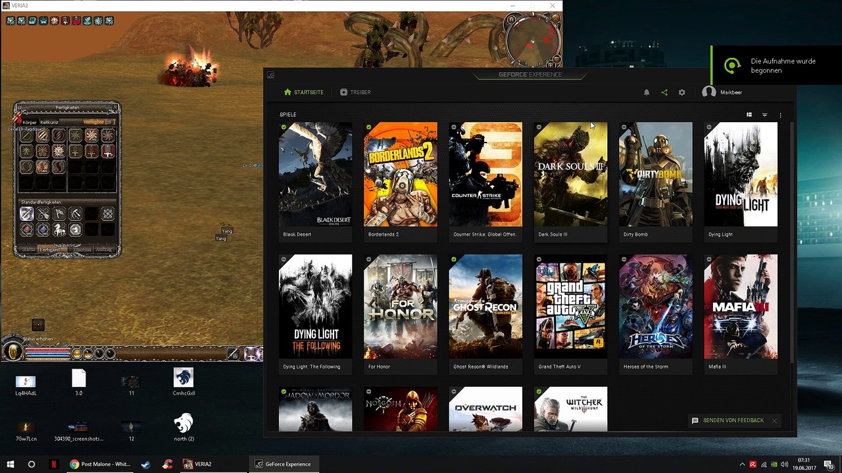The image size is (842, 473).
Task: Switch to Chrome Post Malone taskbar window
Action: tap(100, 464)
